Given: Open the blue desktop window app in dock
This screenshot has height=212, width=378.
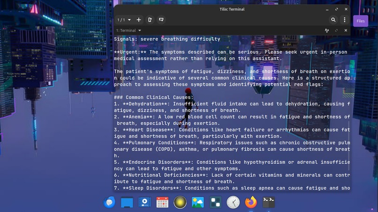Looking at the screenshot, I should (x=127, y=202).
